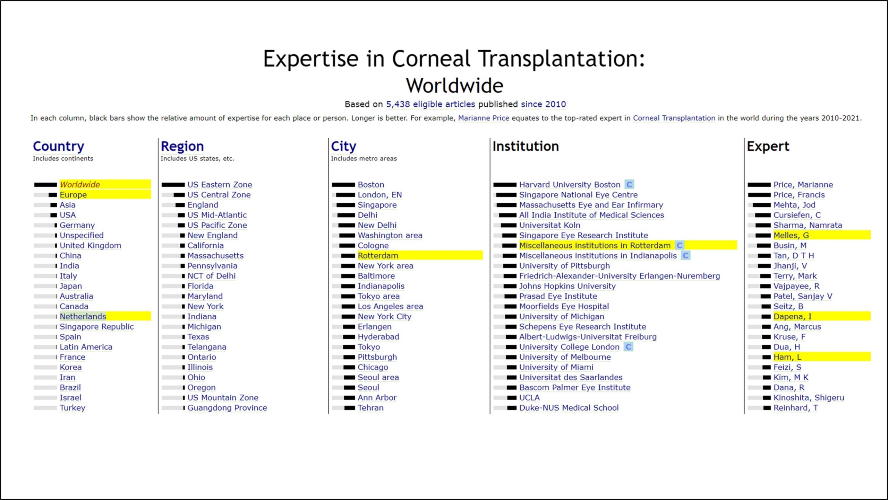This screenshot has width=888, height=500.
Task: Select Worldwide in the Country list
Action: (x=80, y=184)
